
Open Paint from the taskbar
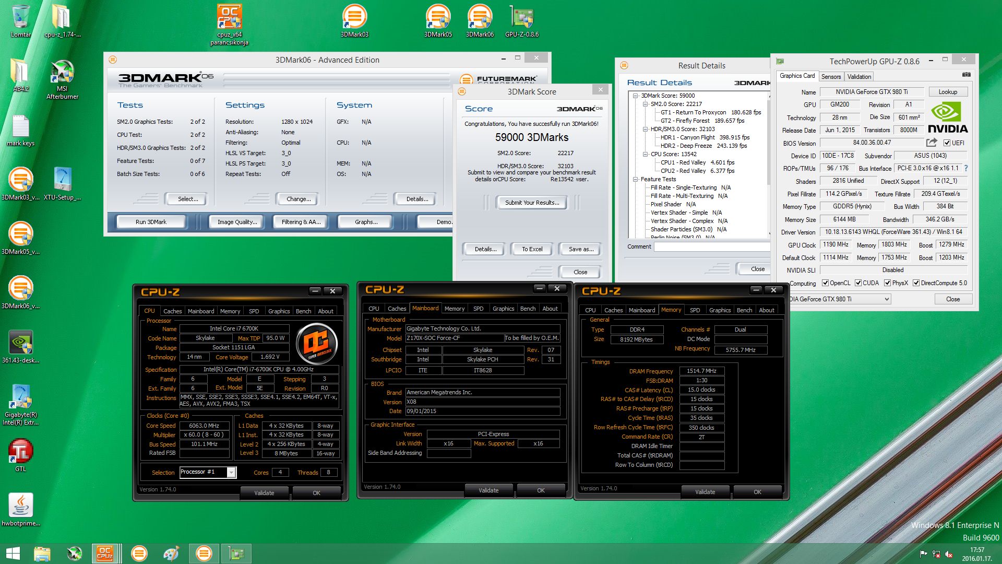[171, 554]
